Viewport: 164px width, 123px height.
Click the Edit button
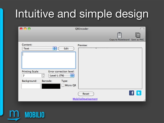coord(66,49)
